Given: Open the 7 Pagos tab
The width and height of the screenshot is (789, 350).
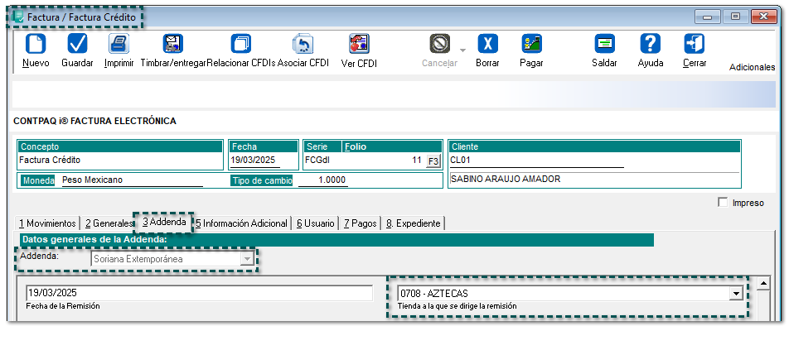Looking at the screenshot, I should (360, 223).
